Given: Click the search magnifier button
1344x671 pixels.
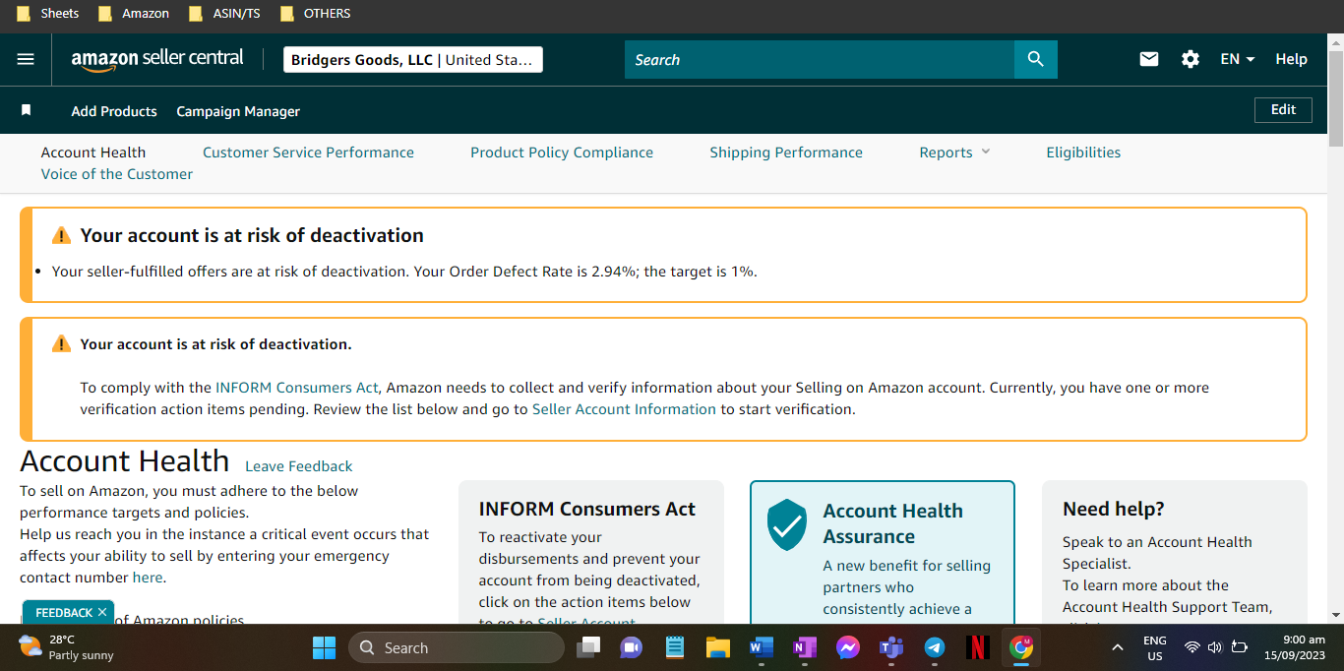Looking at the screenshot, I should click(1035, 59).
